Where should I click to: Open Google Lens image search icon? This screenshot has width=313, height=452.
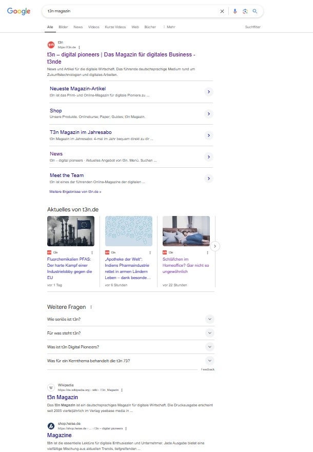point(245,11)
